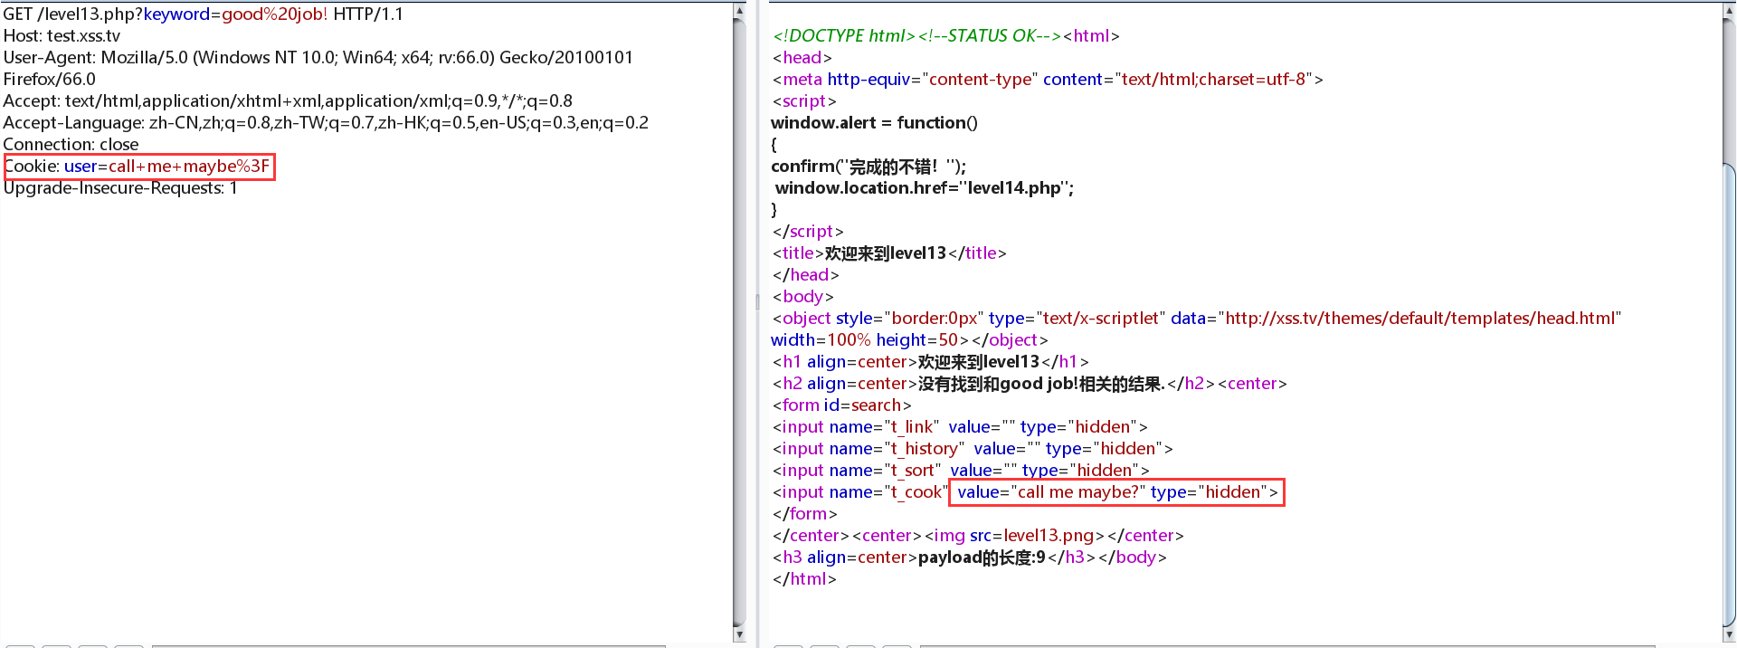Click the img src=level13.png line
1737x648 pixels.
click(x=978, y=536)
